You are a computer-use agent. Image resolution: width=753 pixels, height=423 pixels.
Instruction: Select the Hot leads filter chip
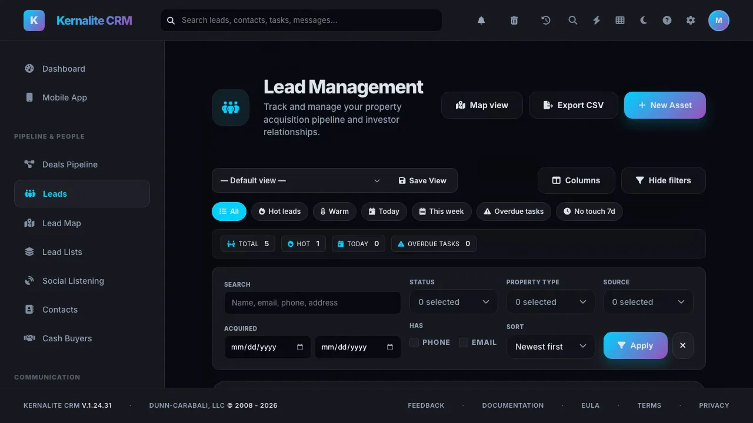point(279,211)
